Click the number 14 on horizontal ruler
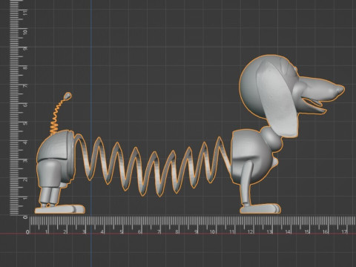 (288, 232)
